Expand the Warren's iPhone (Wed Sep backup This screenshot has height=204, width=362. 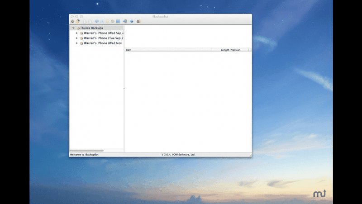[77, 33]
